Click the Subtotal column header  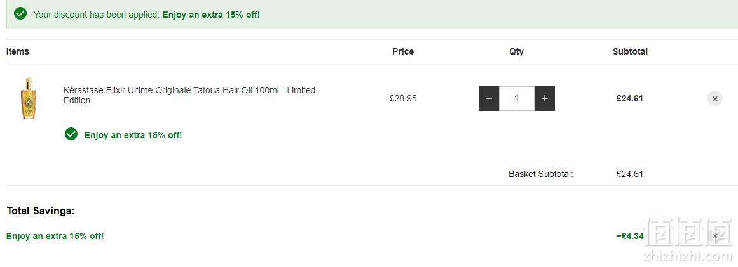pyautogui.click(x=630, y=51)
